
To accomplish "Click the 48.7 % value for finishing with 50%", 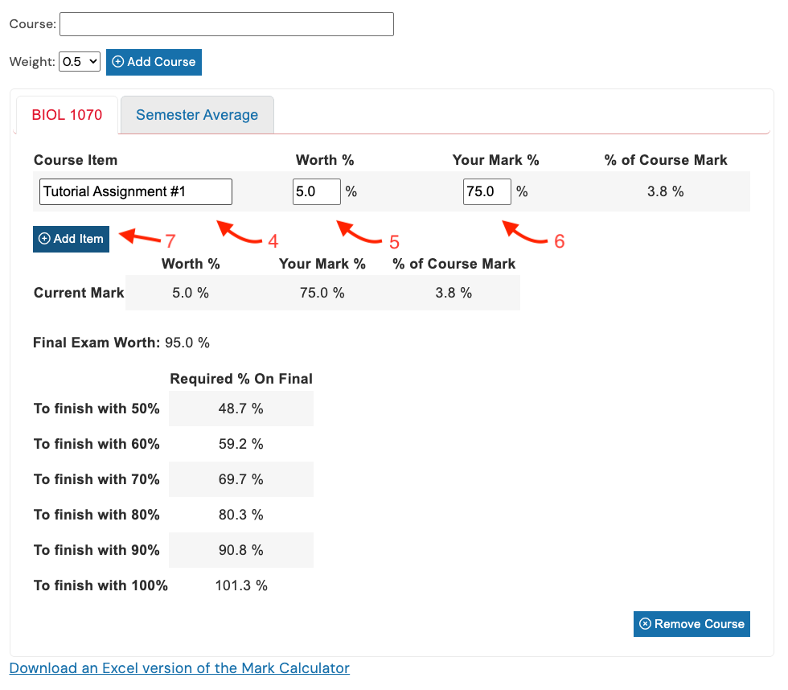I will [240, 409].
